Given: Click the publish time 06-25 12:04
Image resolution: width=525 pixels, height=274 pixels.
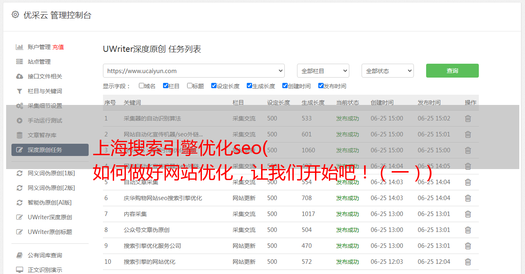Looking at the screenshot, I should coord(434,262).
